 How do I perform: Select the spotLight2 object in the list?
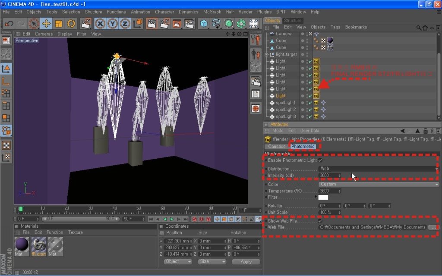286,110
